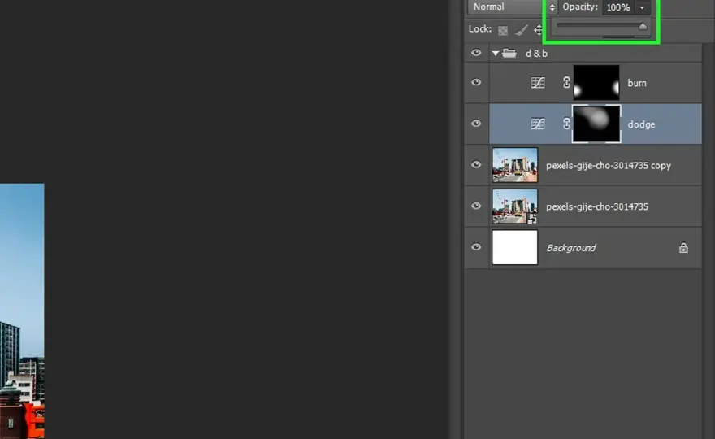Screen dimensions: 715x439
Task: Click the mask link icon on dodge layer
Action: click(566, 124)
